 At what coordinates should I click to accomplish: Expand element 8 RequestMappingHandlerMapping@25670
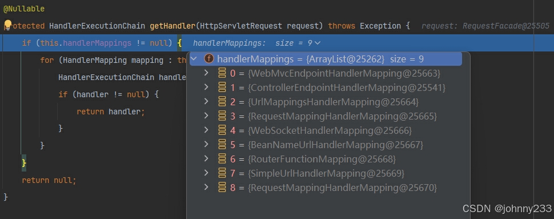click(x=206, y=187)
